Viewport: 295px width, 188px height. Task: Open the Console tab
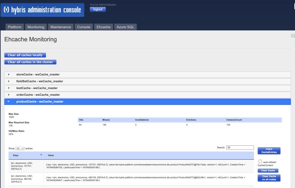[84, 27]
